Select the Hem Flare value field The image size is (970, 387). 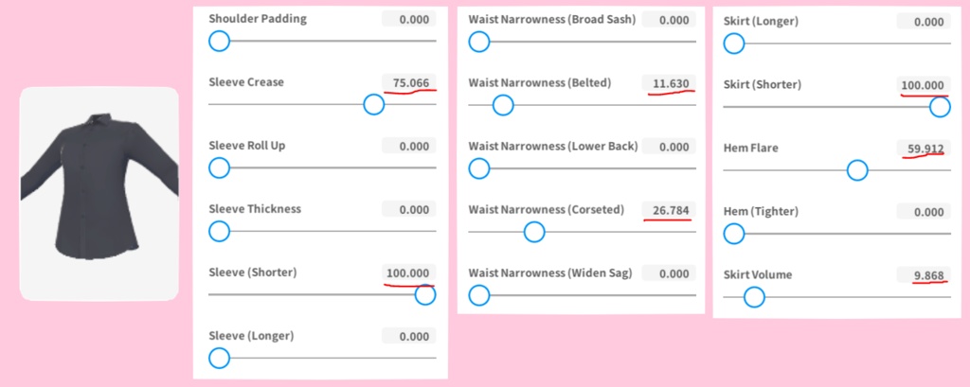click(924, 149)
